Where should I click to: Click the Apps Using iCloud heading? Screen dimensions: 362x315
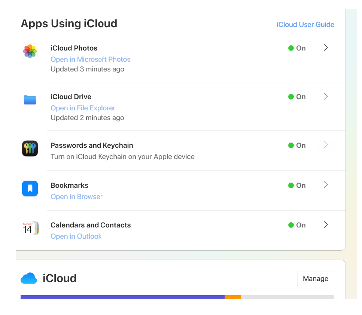pos(69,24)
